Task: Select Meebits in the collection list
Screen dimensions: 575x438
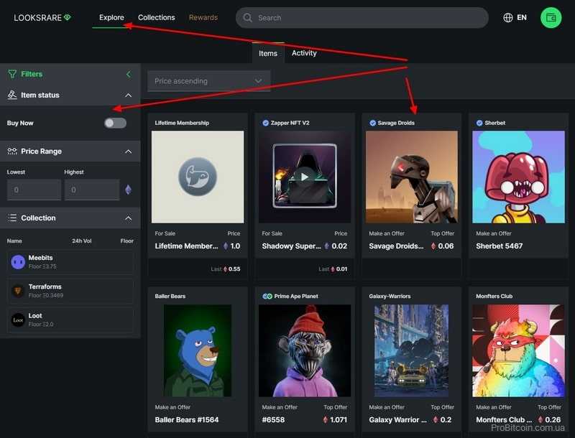Action: tap(70, 262)
